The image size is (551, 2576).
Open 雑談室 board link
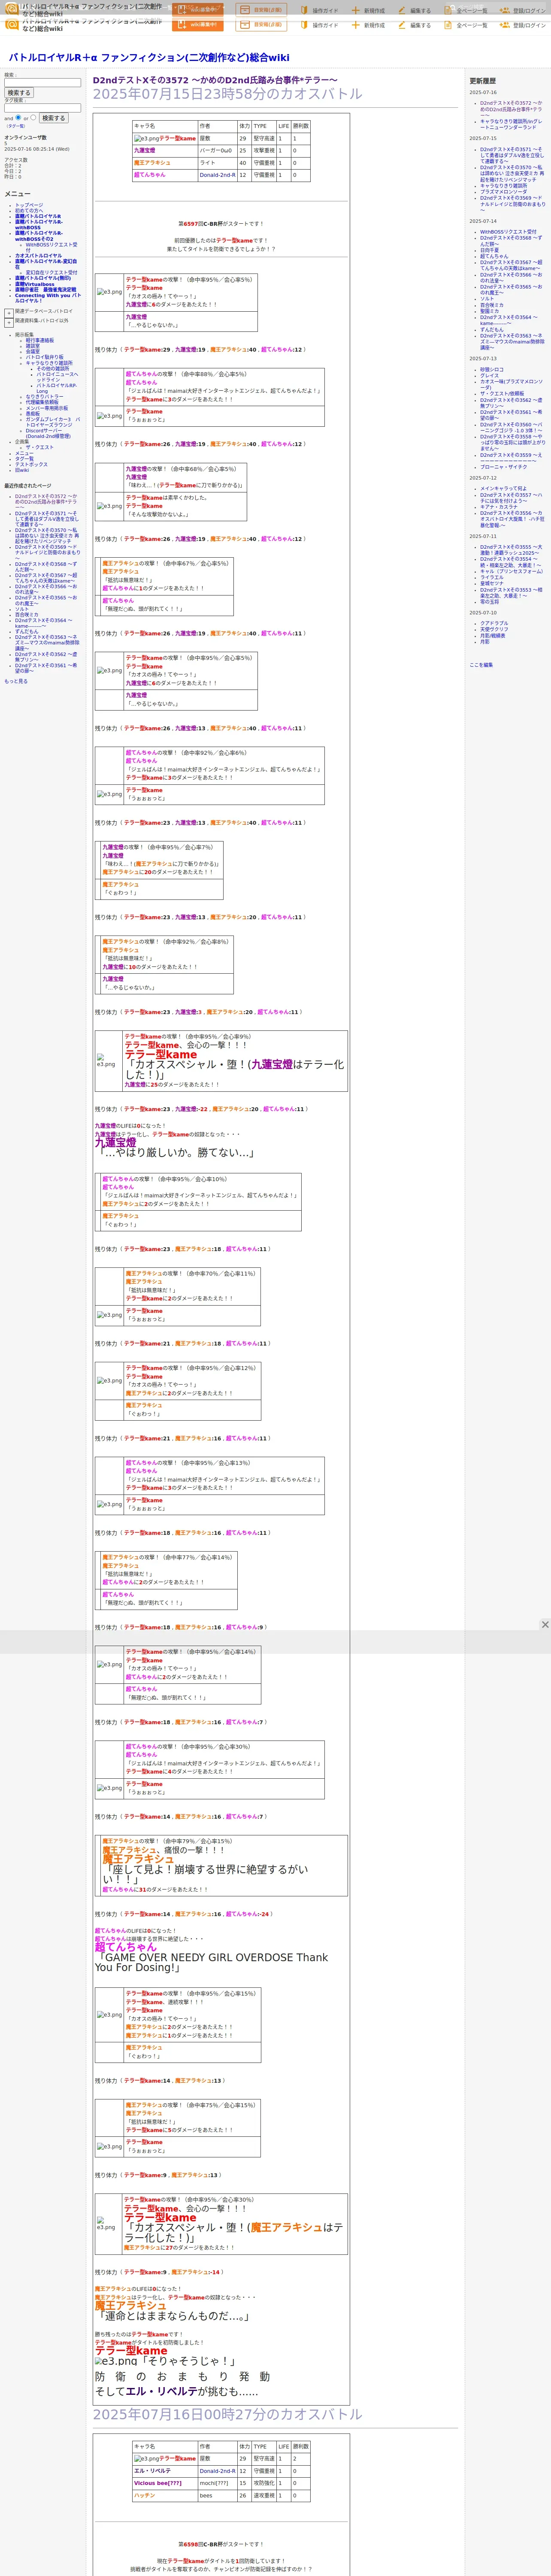tap(33, 346)
